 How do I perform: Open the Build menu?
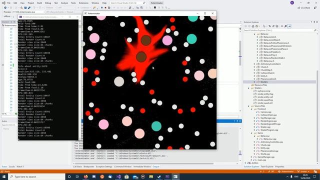39,3
